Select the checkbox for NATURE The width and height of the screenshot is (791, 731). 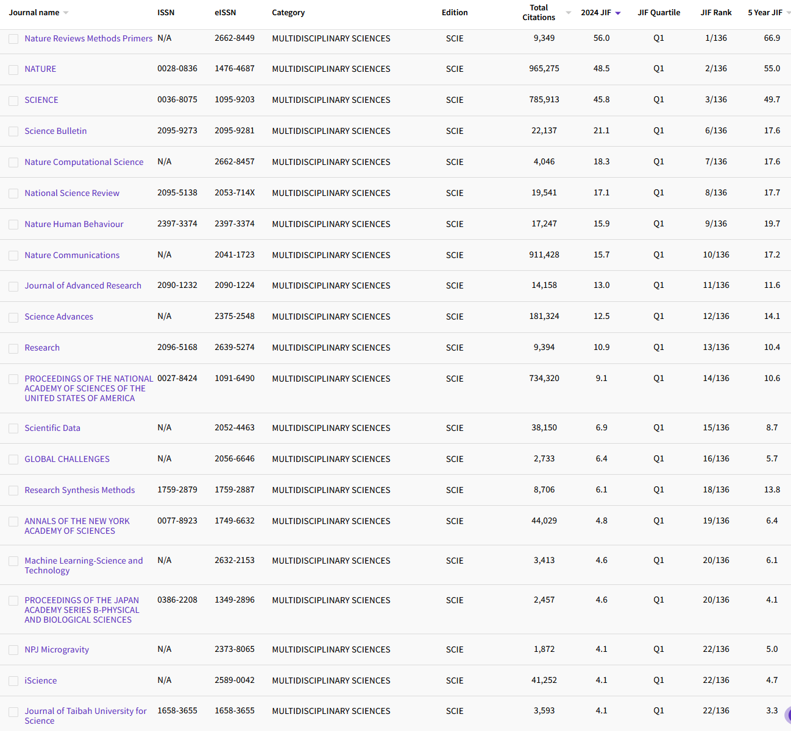13,69
